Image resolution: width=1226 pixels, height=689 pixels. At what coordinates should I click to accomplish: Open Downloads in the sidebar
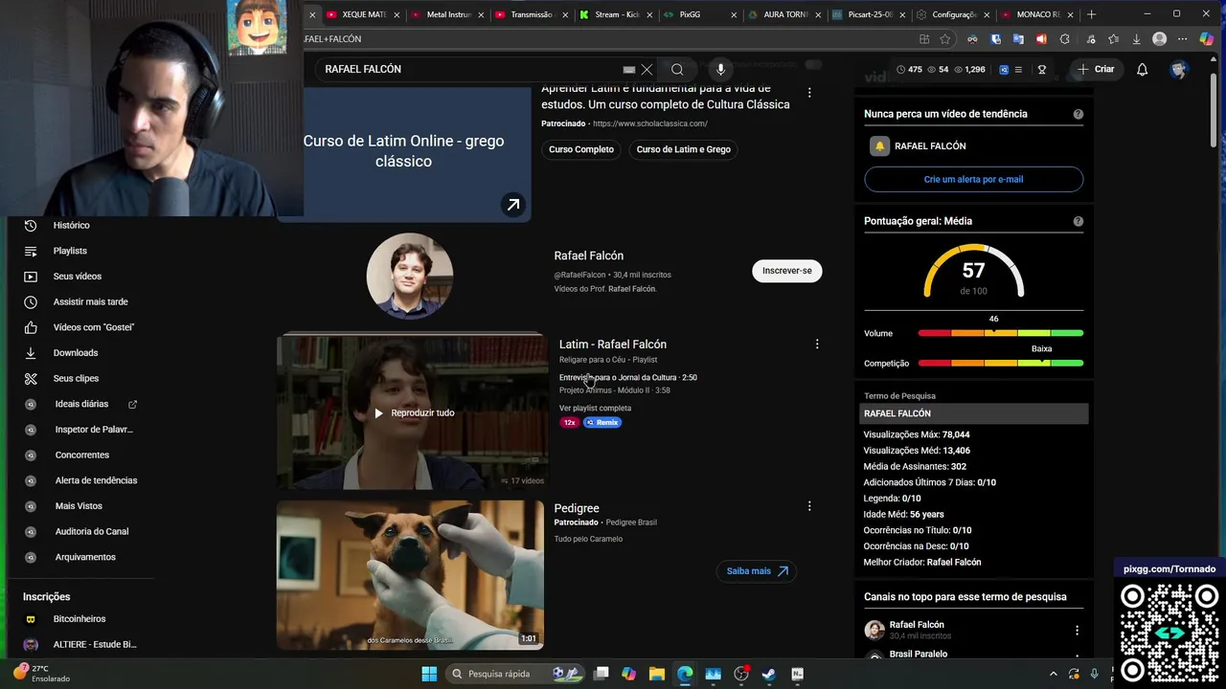pyautogui.click(x=76, y=353)
